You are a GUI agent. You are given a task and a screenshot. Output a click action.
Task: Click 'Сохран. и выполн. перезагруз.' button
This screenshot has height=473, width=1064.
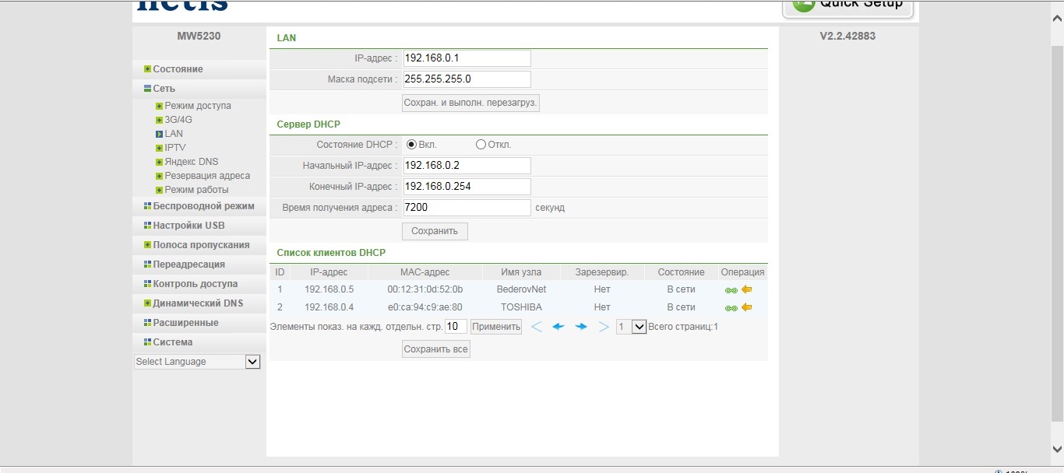pyautogui.click(x=470, y=103)
